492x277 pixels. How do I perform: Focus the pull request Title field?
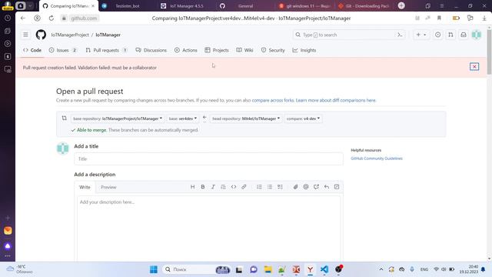tap(208, 159)
